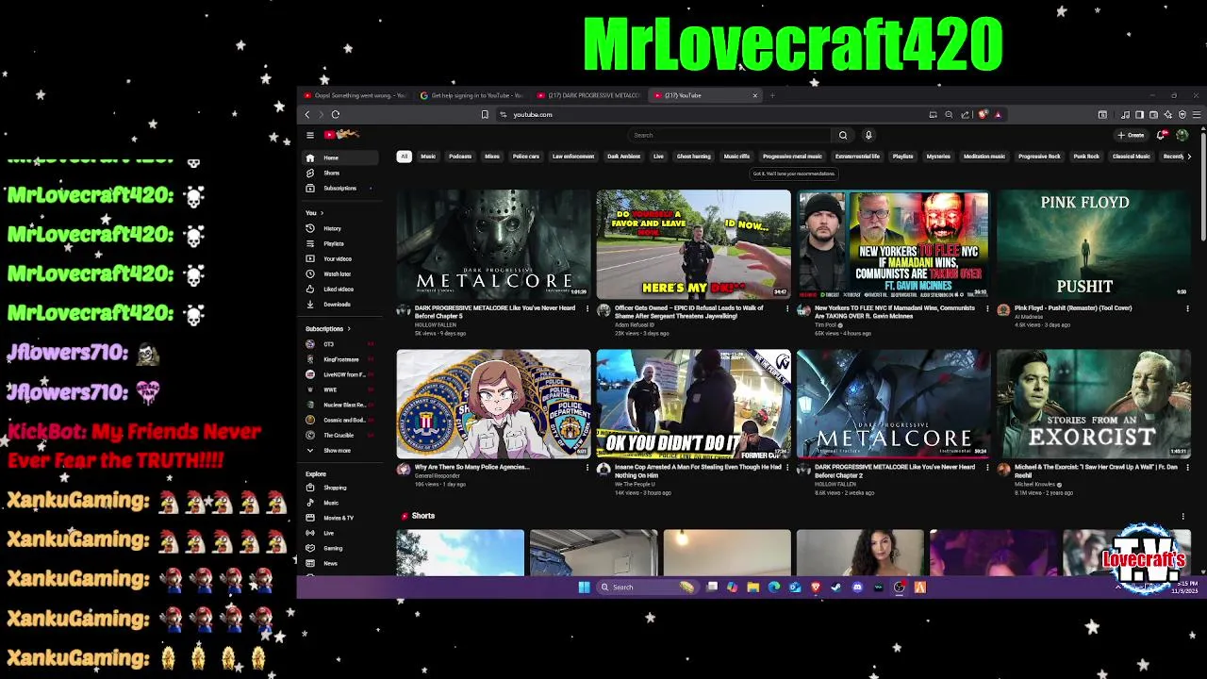Open browser music playlist icon
This screenshot has height=679, width=1207.
pyautogui.click(x=1126, y=114)
